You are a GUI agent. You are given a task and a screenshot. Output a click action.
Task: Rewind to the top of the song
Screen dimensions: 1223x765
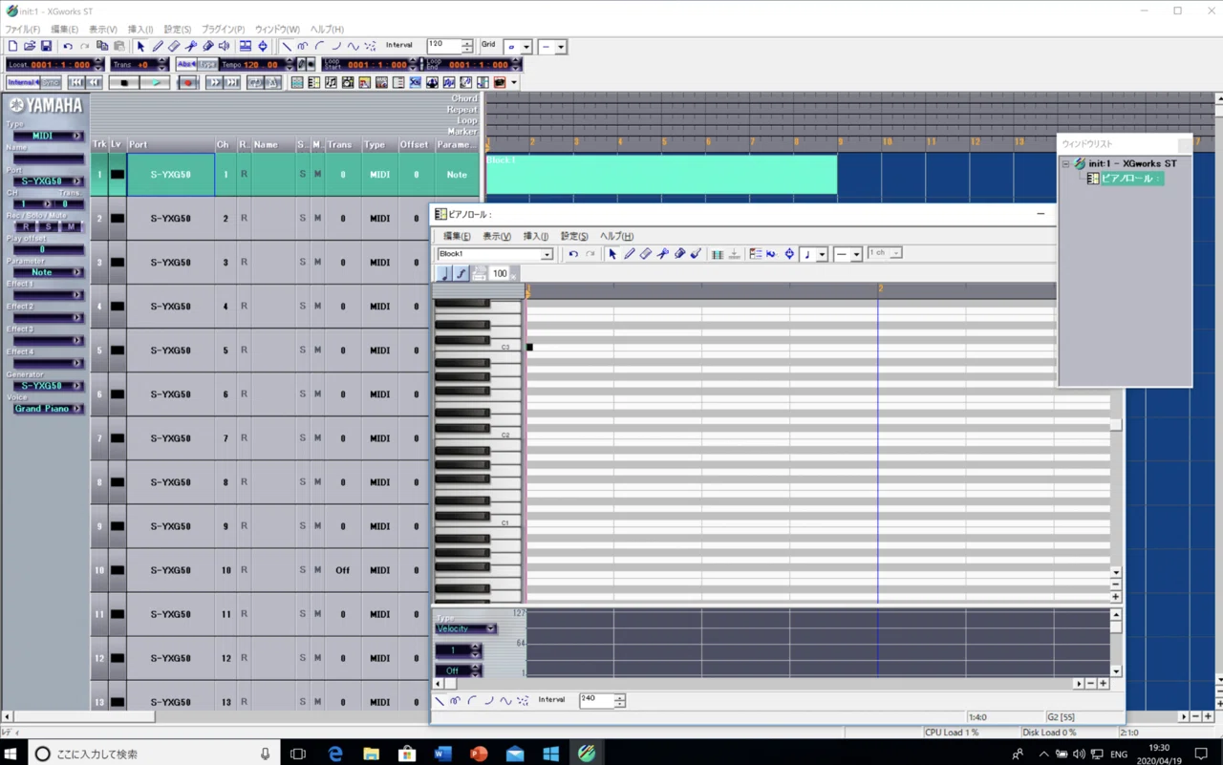point(76,83)
